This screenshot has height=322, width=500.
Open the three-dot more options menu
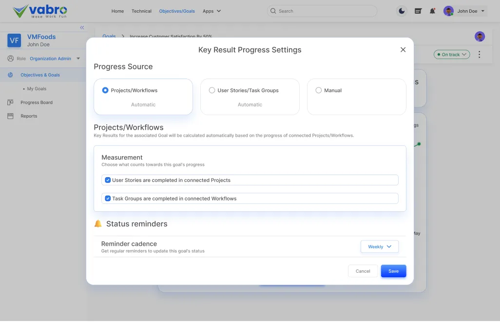coord(479,55)
